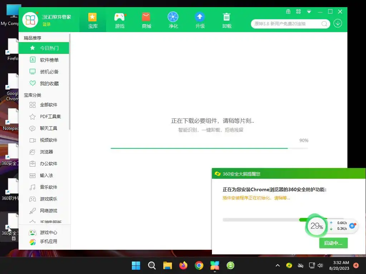This screenshot has height=274, width=366.
Task: Focus the software search input field
Action: click(287, 24)
